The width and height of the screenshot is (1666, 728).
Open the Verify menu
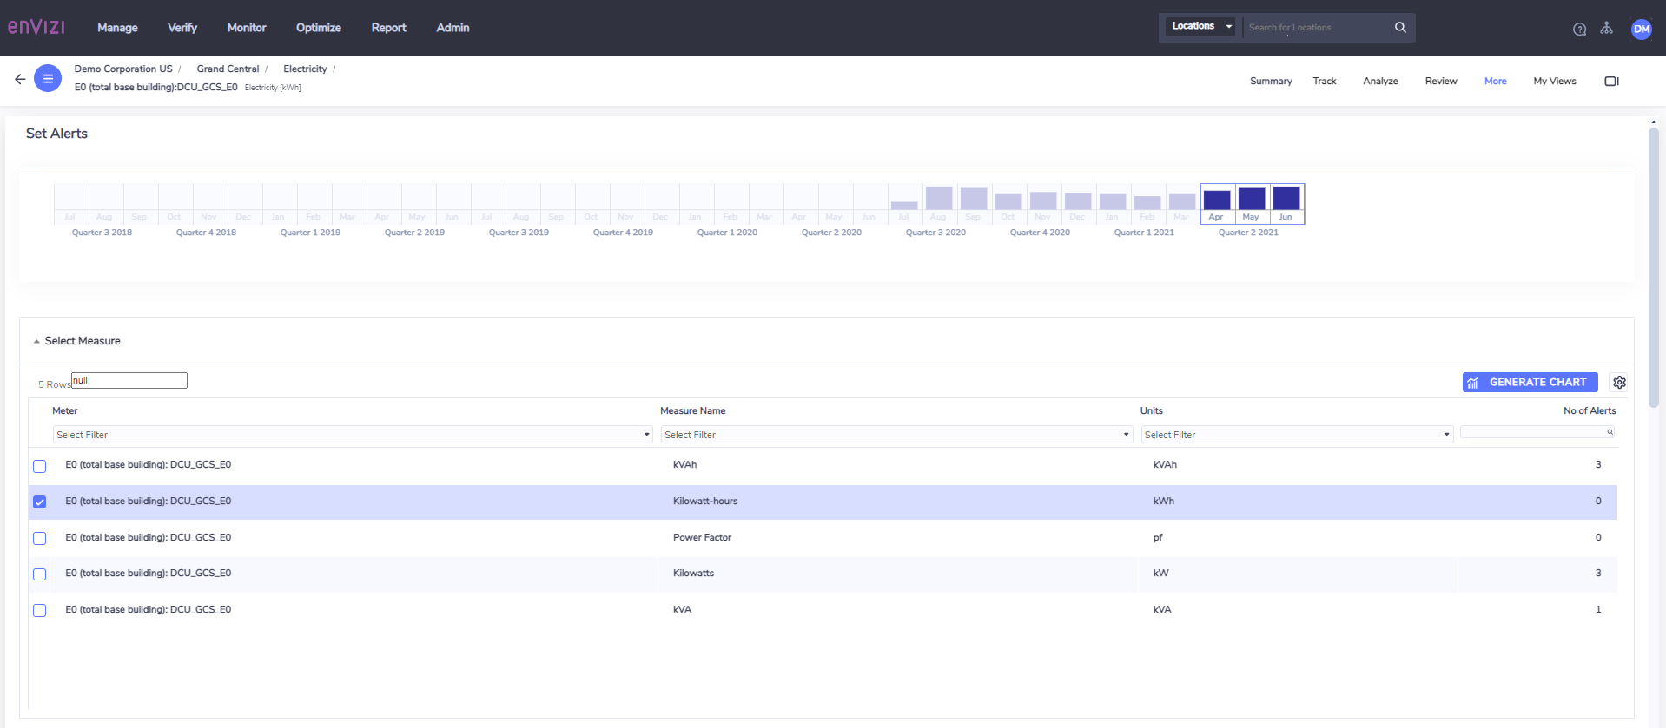182,28
